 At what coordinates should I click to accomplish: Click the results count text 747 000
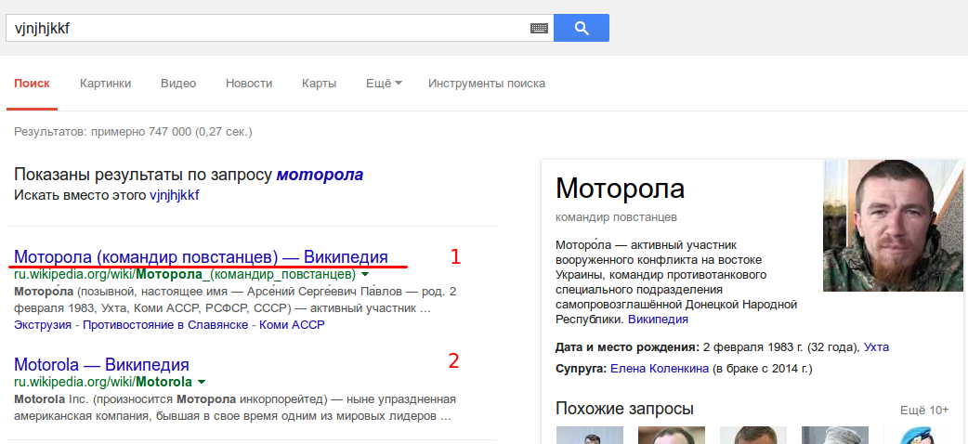[x=170, y=132]
